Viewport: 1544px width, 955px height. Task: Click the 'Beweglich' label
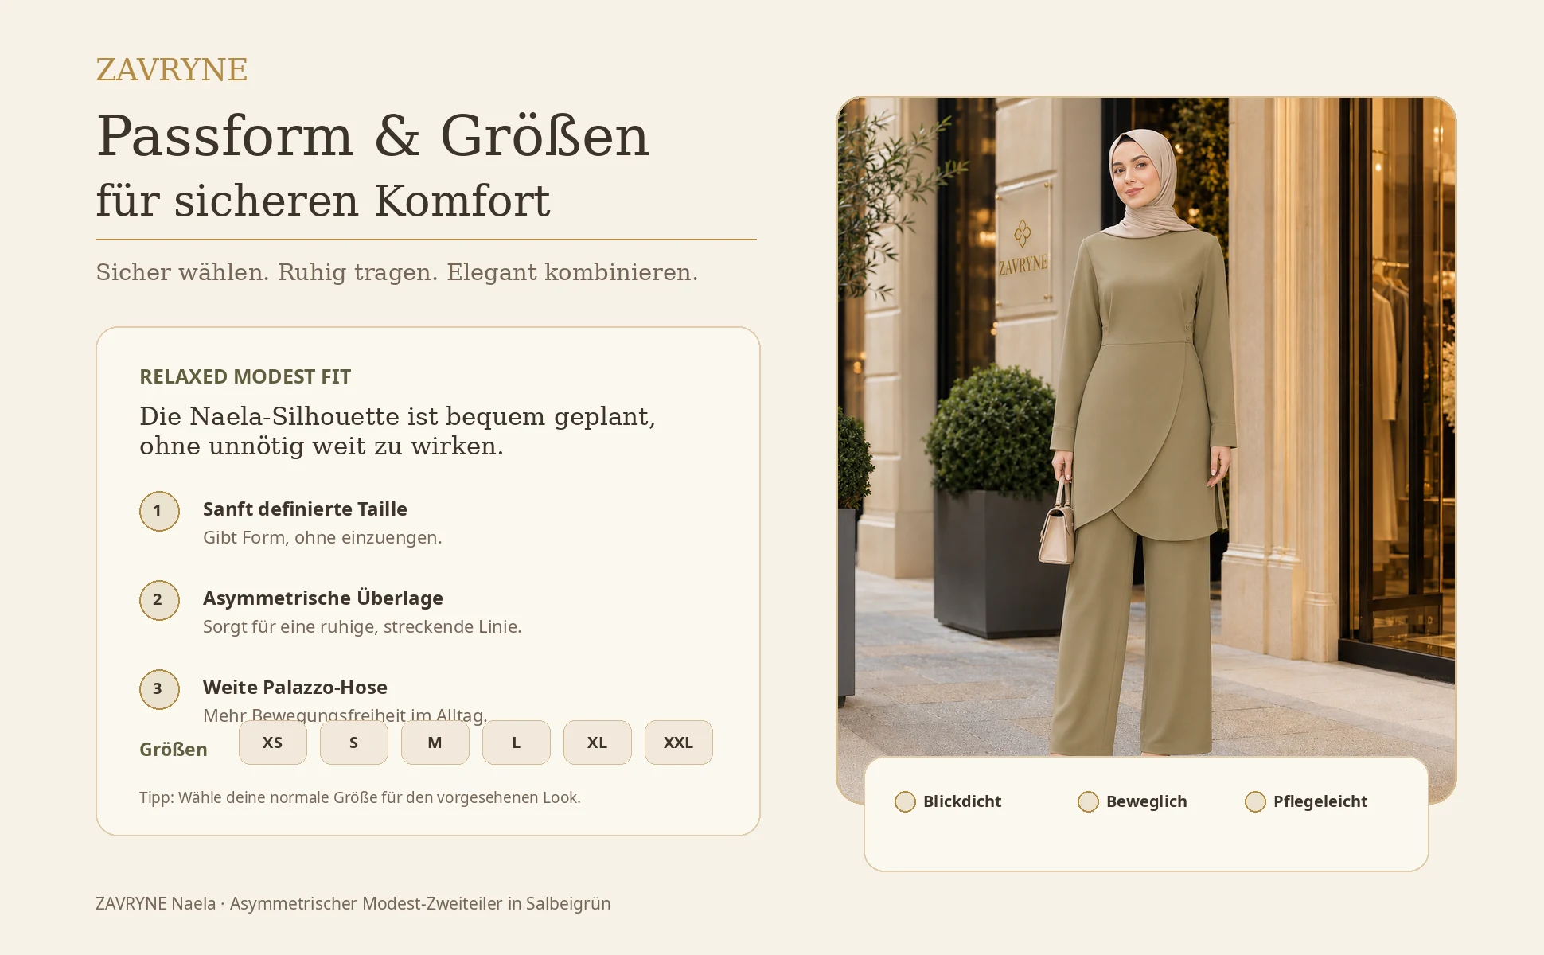click(x=1146, y=801)
